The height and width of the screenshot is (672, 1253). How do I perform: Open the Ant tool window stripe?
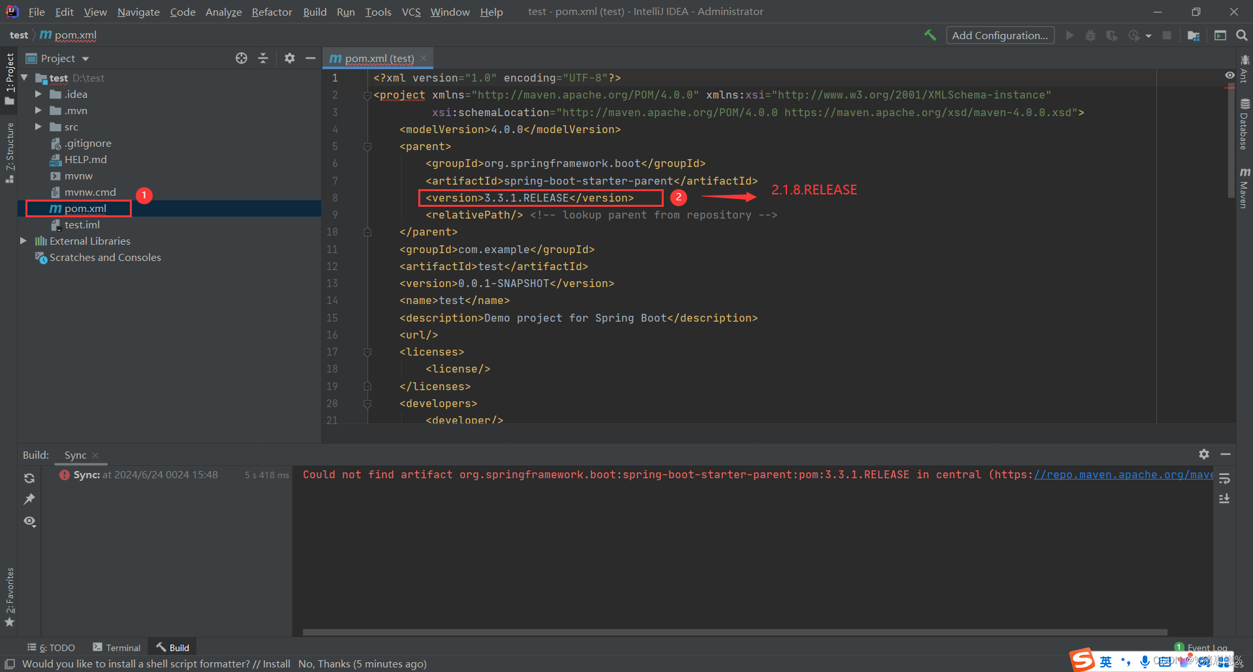click(x=1245, y=69)
